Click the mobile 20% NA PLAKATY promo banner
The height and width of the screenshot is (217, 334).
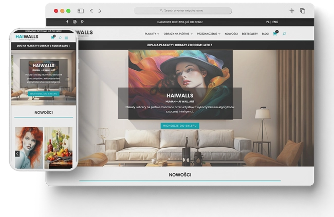44,46
